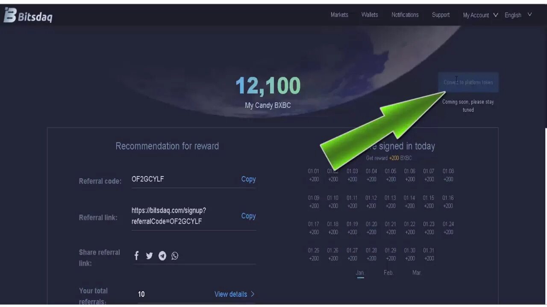Copy the referral link URL
Image resolution: width=547 pixels, height=307 pixels.
pyautogui.click(x=248, y=216)
